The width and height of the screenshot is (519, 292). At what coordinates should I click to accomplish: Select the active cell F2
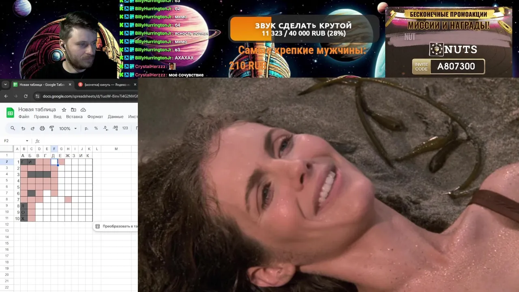coord(54,162)
